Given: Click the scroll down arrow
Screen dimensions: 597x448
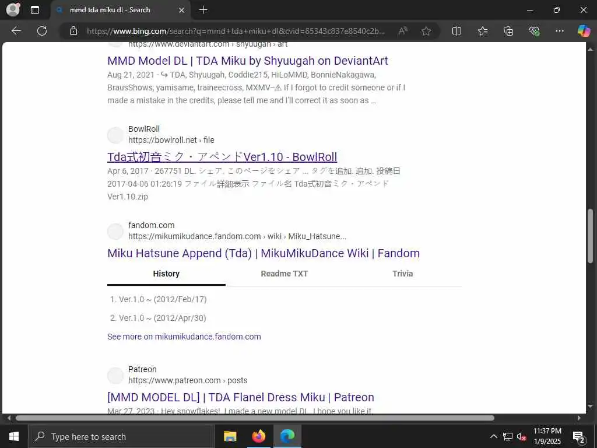Looking at the screenshot, I should click(x=590, y=407).
